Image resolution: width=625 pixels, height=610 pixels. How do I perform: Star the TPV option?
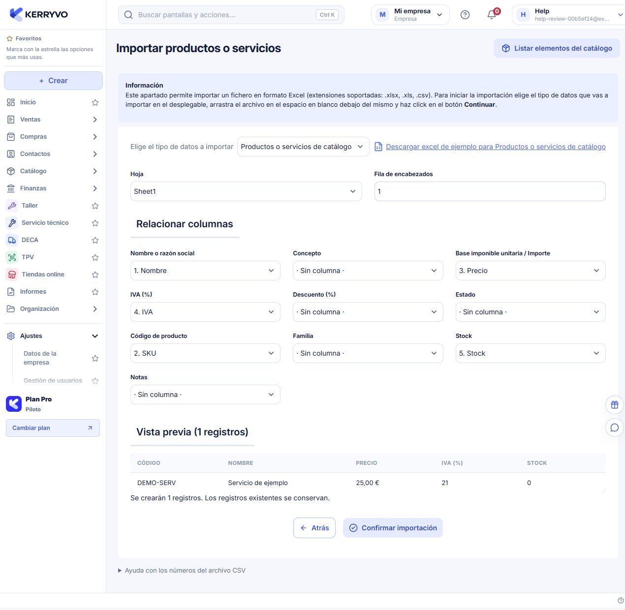click(95, 257)
